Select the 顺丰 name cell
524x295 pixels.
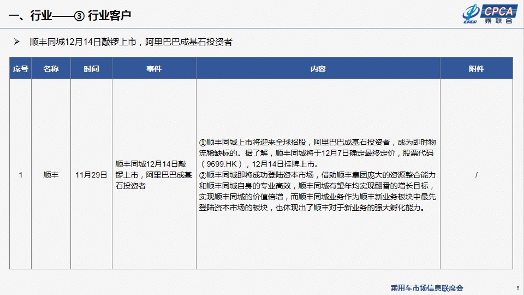(51, 175)
